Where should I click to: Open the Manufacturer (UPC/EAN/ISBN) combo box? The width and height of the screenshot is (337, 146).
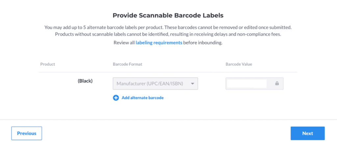tap(155, 83)
